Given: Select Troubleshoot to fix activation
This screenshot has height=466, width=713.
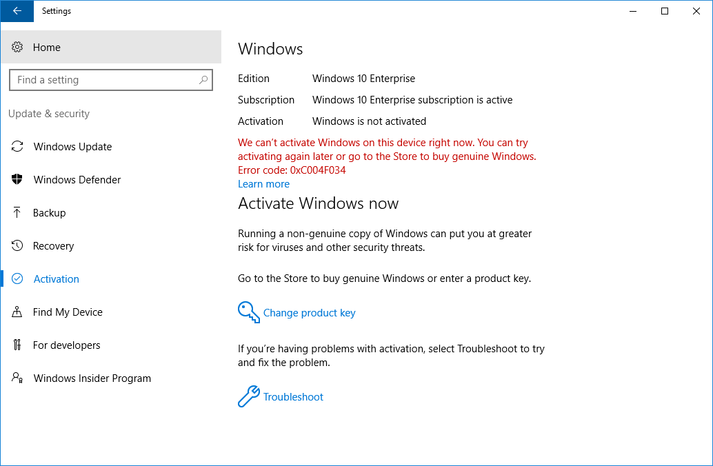Looking at the screenshot, I should pyautogui.click(x=293, y=396).
